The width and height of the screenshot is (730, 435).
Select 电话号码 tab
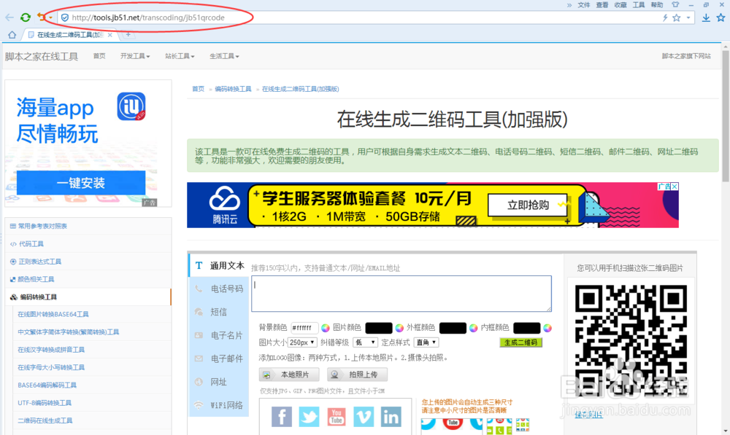(x=219, y=289)
